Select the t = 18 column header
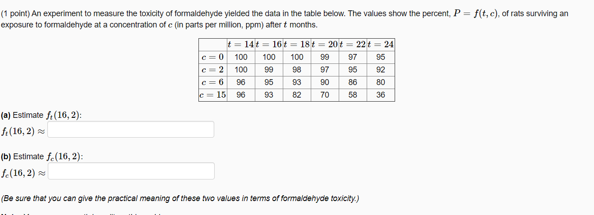 click(x=297, y=45)
